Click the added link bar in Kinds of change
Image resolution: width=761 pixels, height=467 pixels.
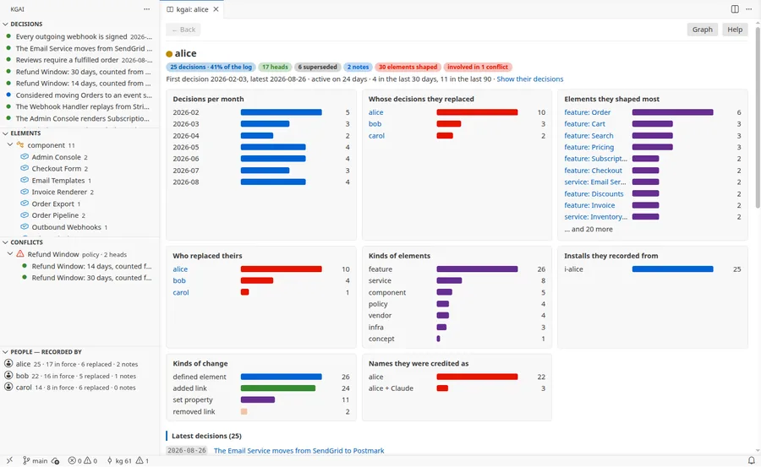pos(278,388)
